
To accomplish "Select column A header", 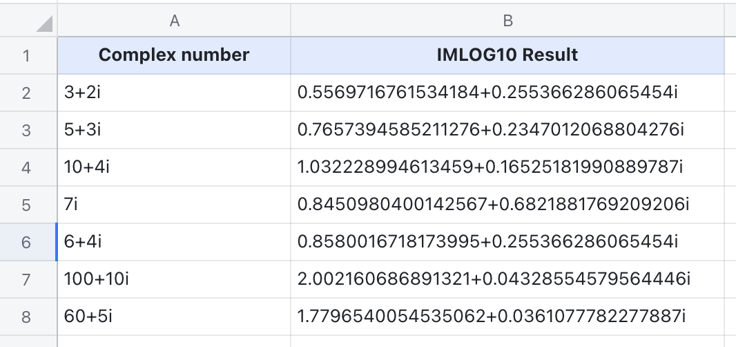I will click(x=174, y=21).
